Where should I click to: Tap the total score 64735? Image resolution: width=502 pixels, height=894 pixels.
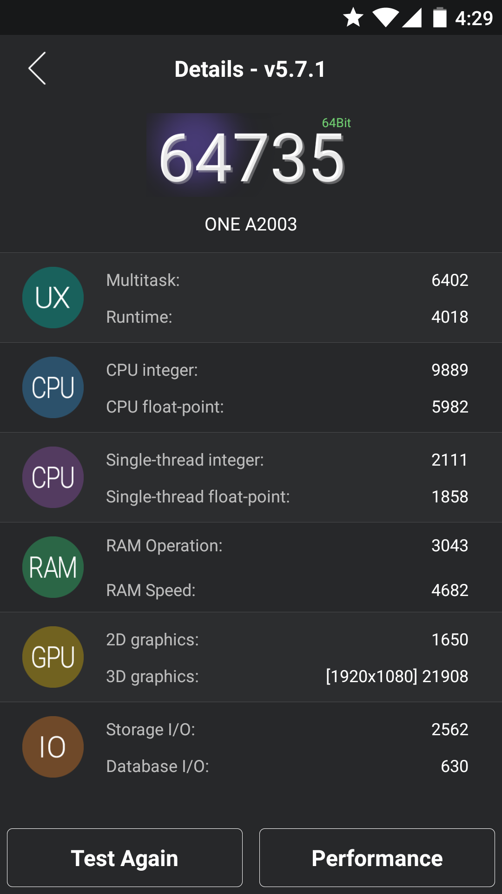click(251, 157)
